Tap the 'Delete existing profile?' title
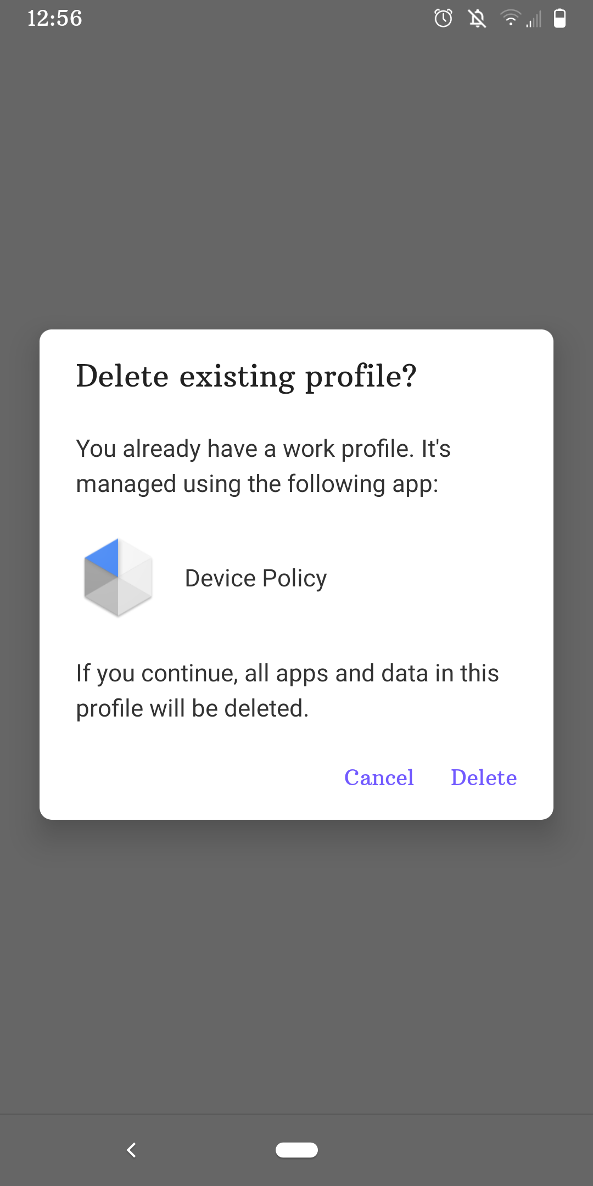The width and height of the screenshot is (593, 1186). tap(246, 377)
